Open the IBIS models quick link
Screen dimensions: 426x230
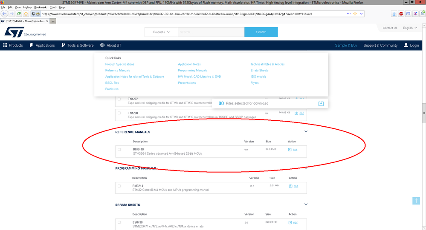tap(258, 77)
